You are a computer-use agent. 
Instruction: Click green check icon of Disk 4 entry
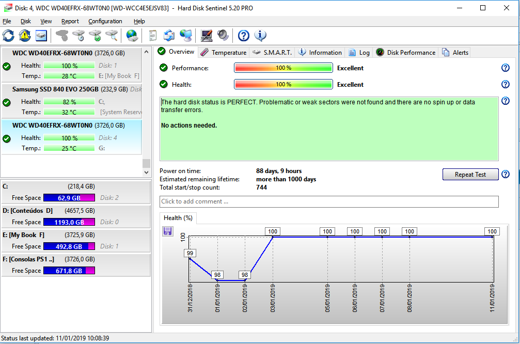(x=7, y=138)
